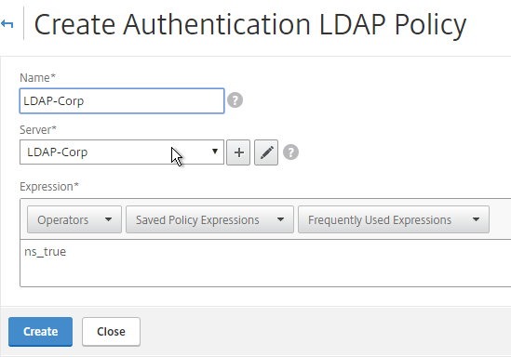Click the Create Authentication LDAP Policy heading
Viewport: 511px width, 357px height.
250,25
